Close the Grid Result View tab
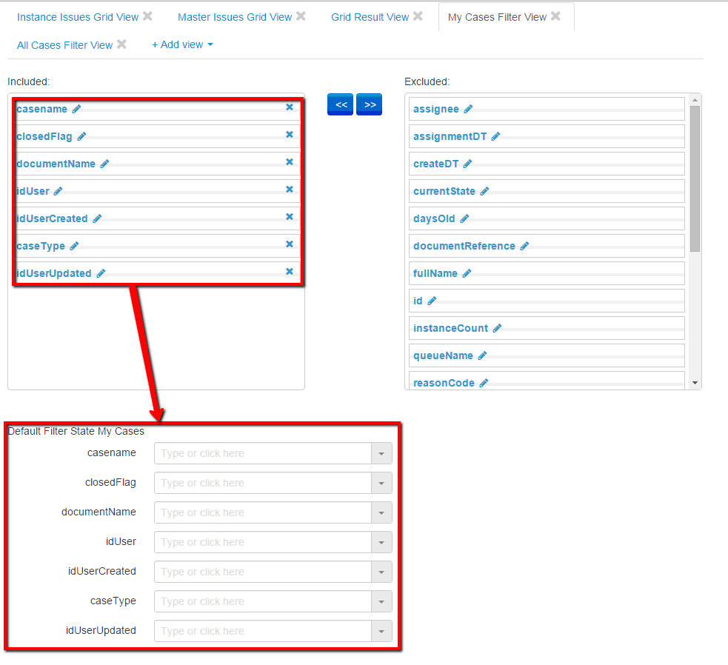Viewport: 728px width, 665px height. pos(418,16)
